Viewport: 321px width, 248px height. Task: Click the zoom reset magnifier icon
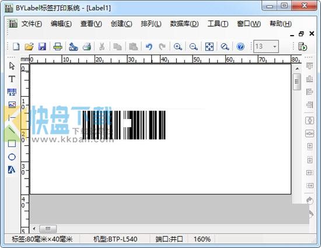[x=225, y=47]
